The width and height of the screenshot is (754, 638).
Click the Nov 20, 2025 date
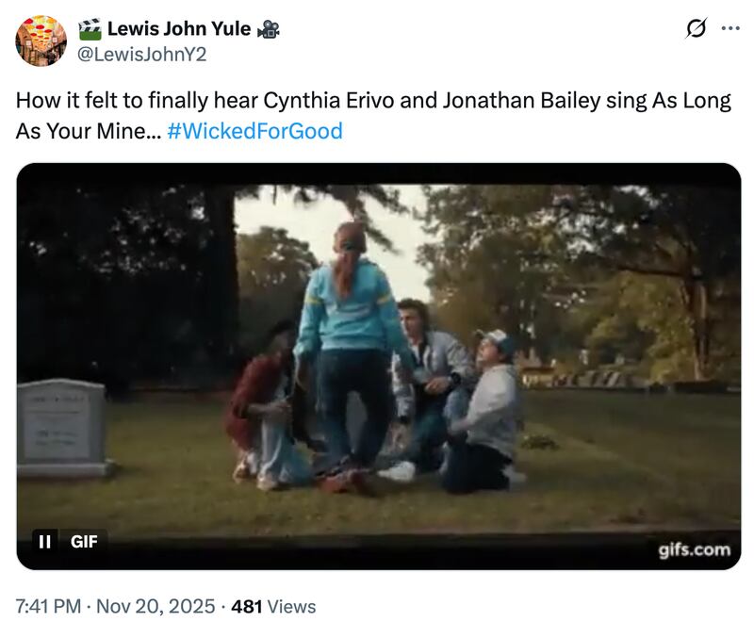tap(156, 607)
